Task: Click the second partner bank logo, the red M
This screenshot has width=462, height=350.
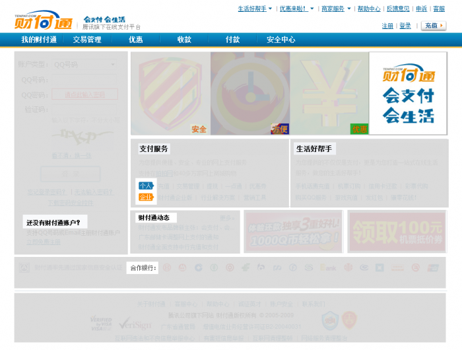Action: coord(182,267)
